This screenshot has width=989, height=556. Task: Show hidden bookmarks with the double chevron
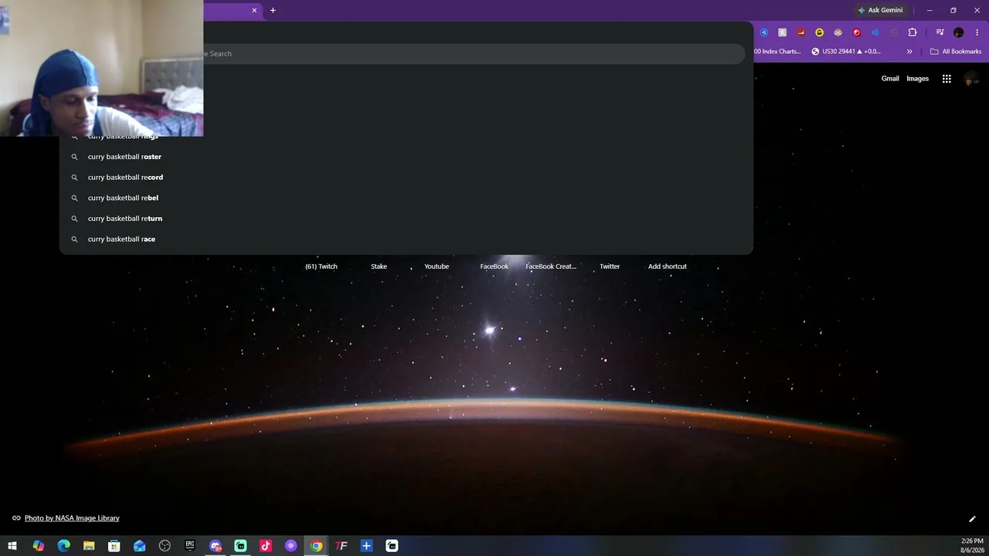tap(909, 52)
